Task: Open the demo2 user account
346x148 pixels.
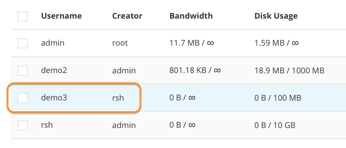Action: (54, 70)
